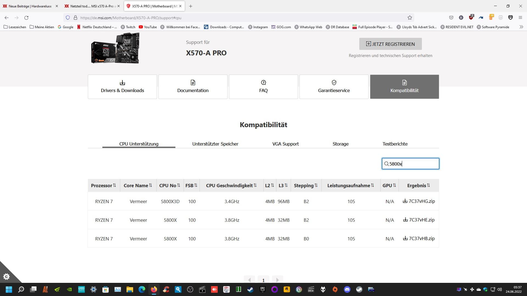Click Jetzt Registrieren button

(x=390, y=44)
